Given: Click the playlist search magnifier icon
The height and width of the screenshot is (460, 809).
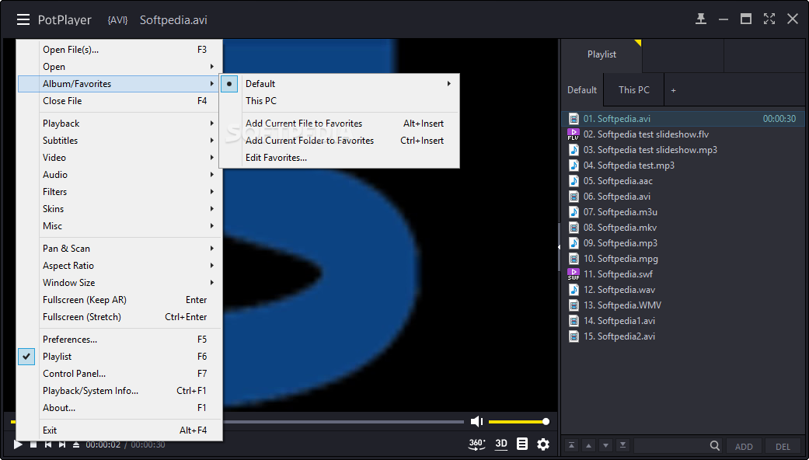Looking at the screenshot, I should 715,445.
